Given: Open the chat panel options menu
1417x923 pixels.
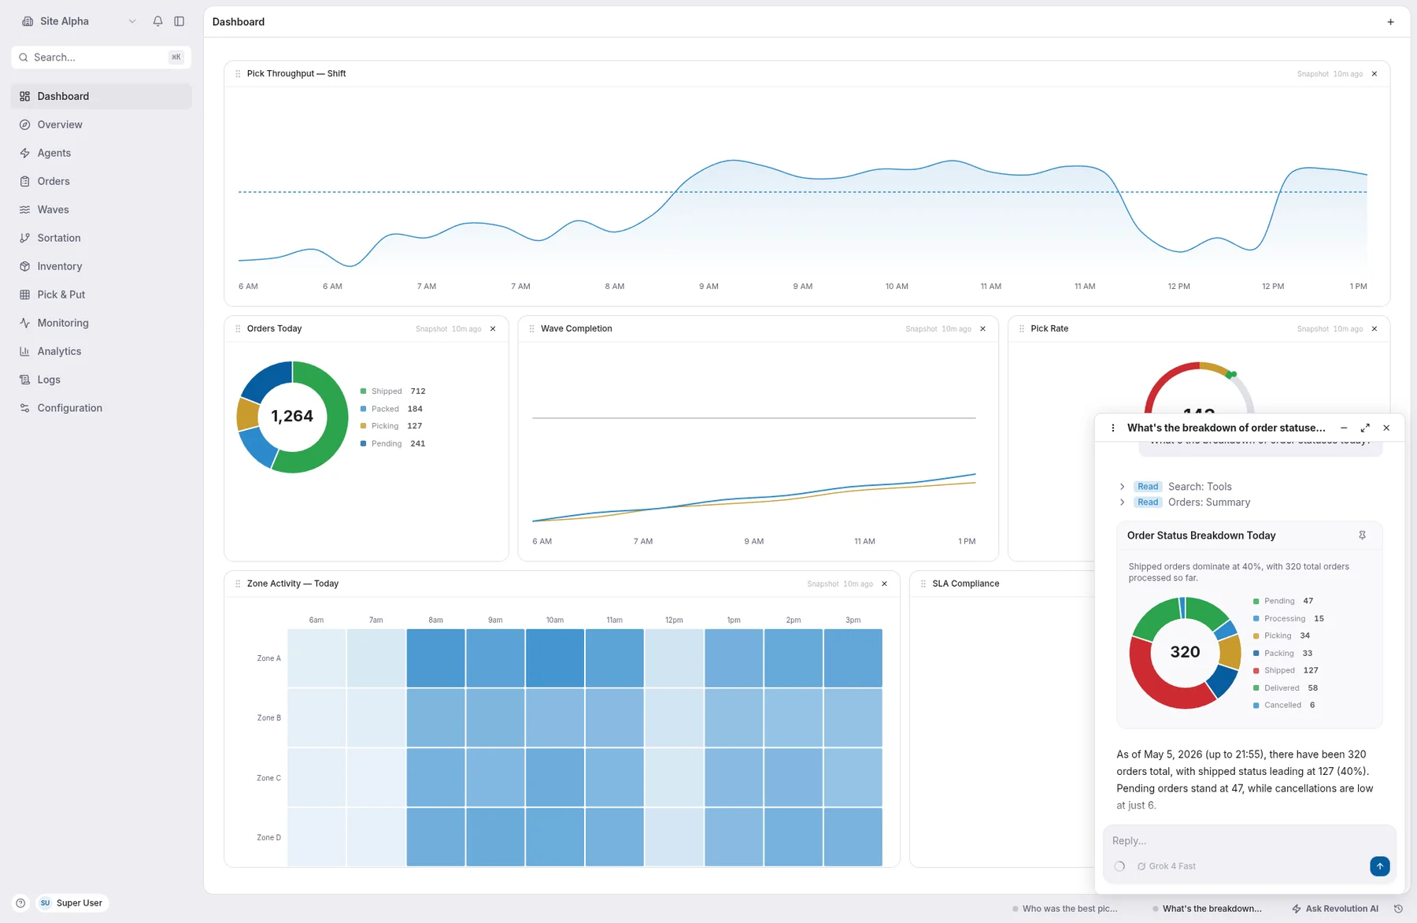Looking at the screenshot, I should coord(1112,428).
